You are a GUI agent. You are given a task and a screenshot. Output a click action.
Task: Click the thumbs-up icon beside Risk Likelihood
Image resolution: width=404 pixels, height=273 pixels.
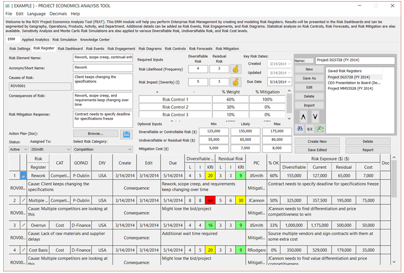(235, 69)
